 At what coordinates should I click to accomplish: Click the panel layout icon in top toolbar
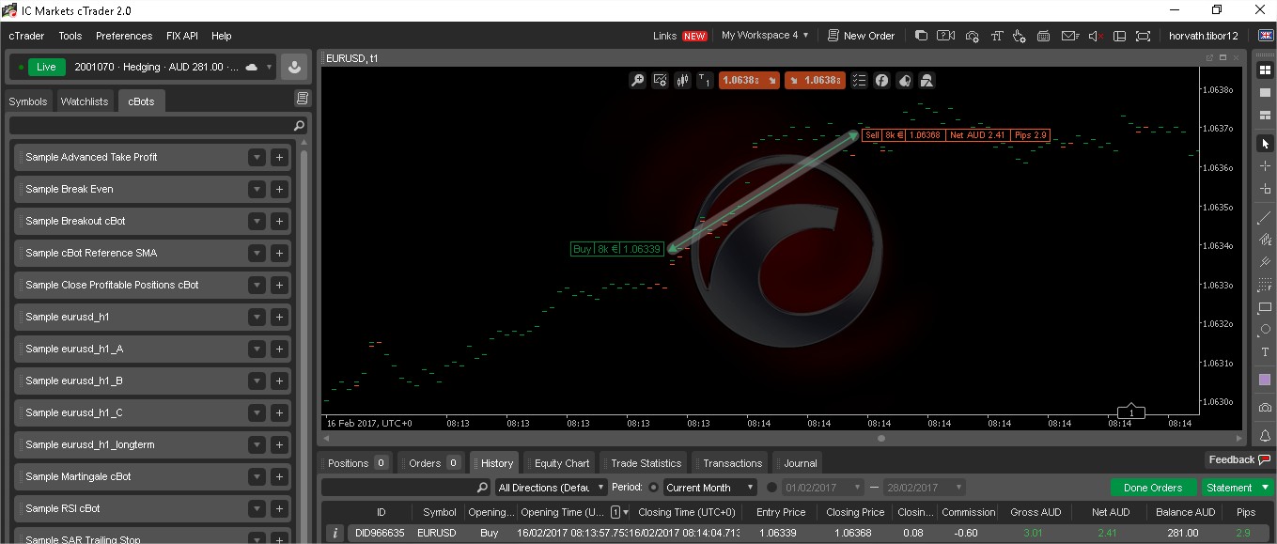click(1118, 36)
